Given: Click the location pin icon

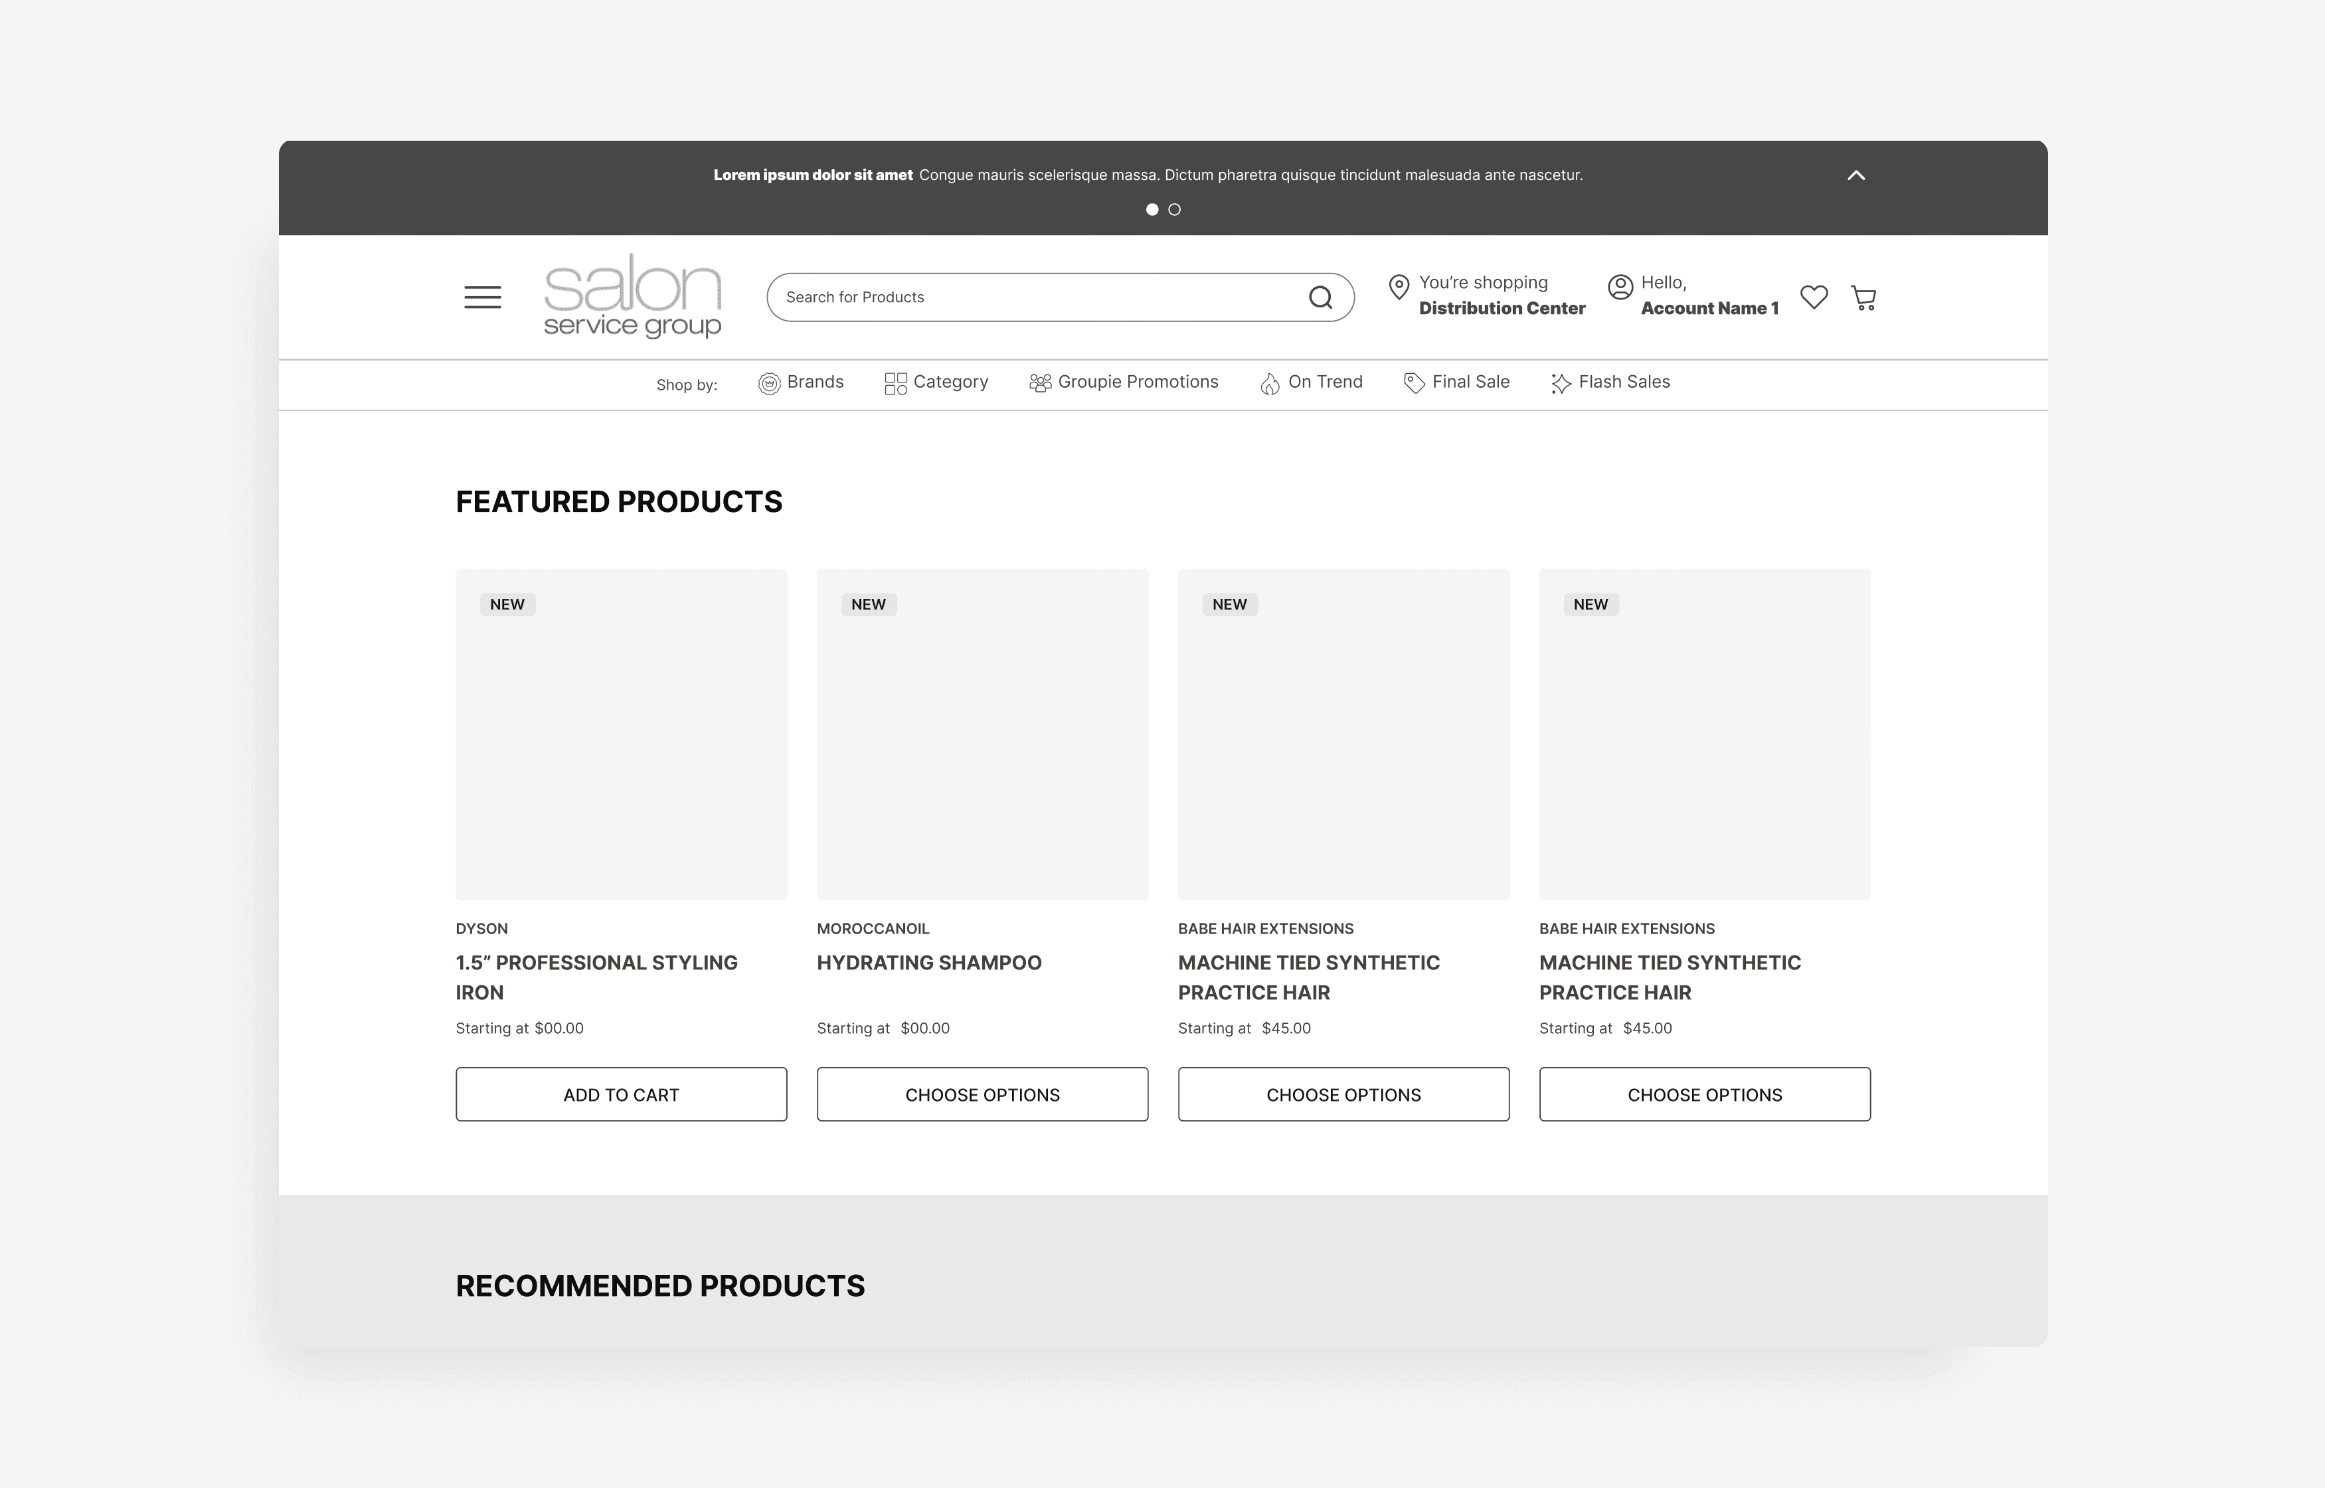Looking at the screenshot, I should coord(1399,287).
